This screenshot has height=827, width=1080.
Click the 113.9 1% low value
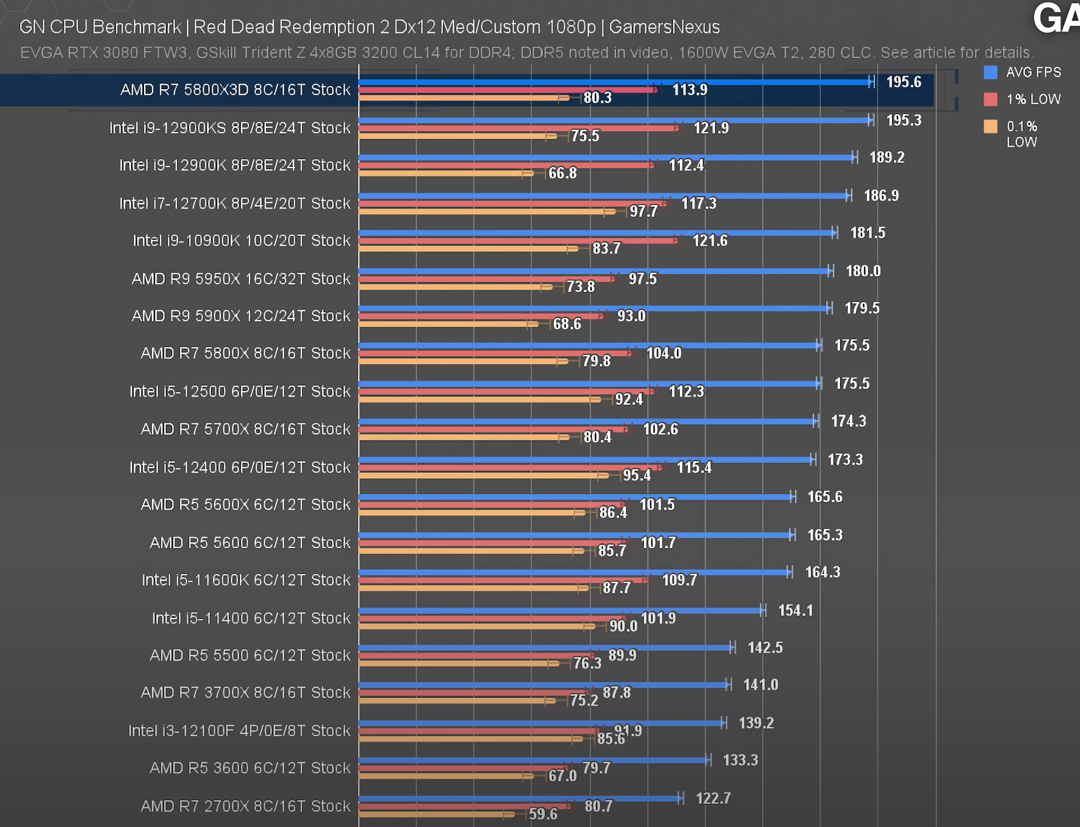(689, 90)
